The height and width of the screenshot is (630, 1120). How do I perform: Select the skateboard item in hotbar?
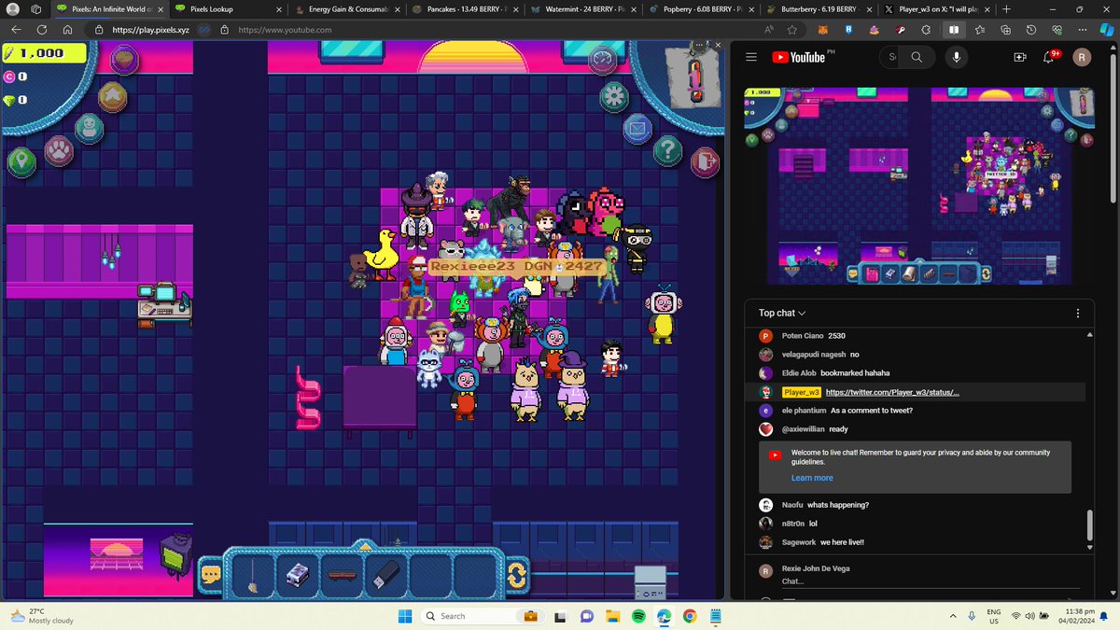[342, 576]
